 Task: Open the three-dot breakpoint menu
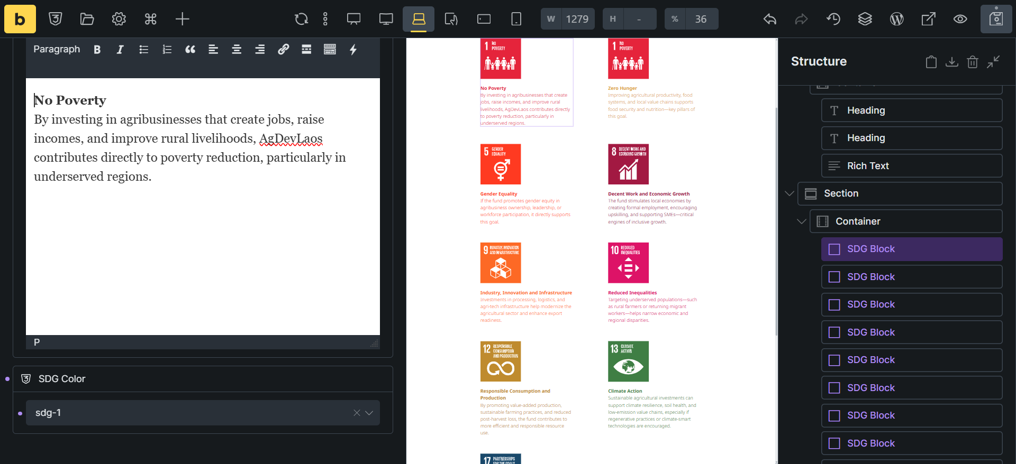(325, 19)
